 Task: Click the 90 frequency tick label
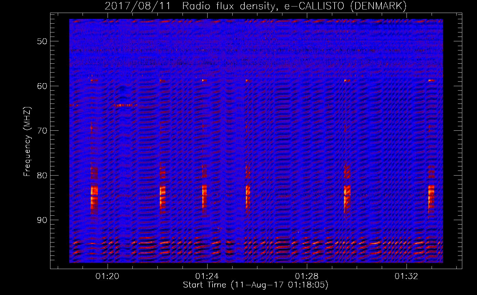pyautogui.click(x=42, y=220)
